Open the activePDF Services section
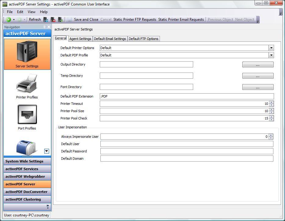The image size is (285, 221). pyautogui.click(x=27, y=169)
